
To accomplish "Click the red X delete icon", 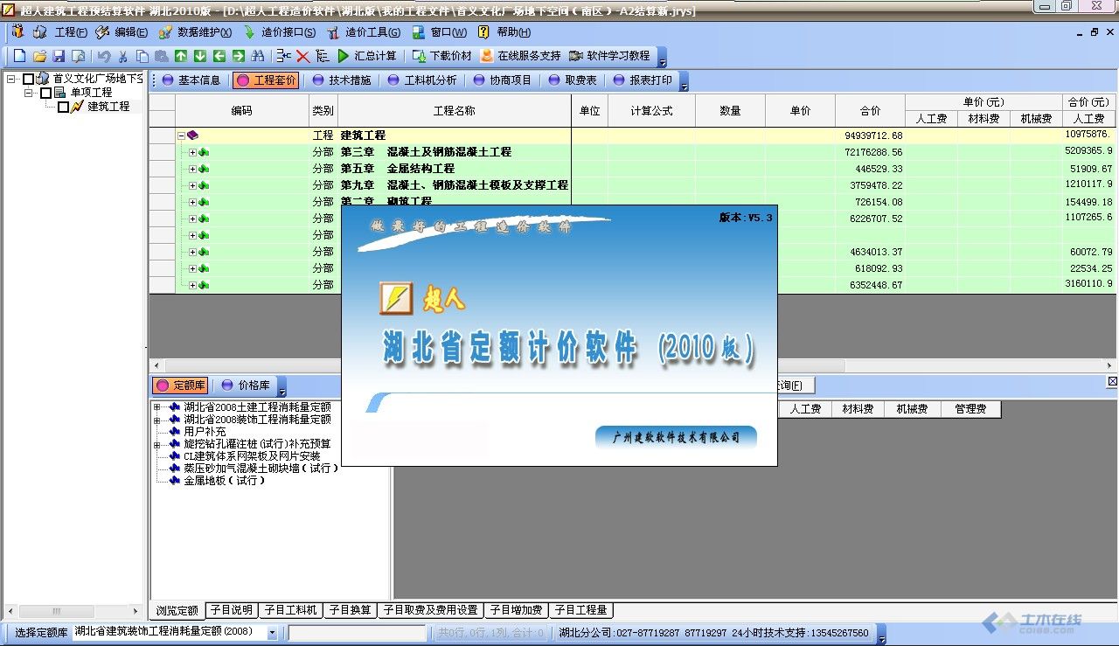I will (303, 56).
